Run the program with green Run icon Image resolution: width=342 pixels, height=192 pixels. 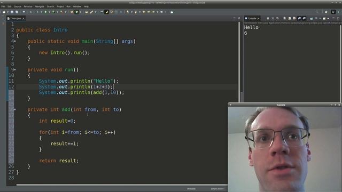(x=45, y=12)
